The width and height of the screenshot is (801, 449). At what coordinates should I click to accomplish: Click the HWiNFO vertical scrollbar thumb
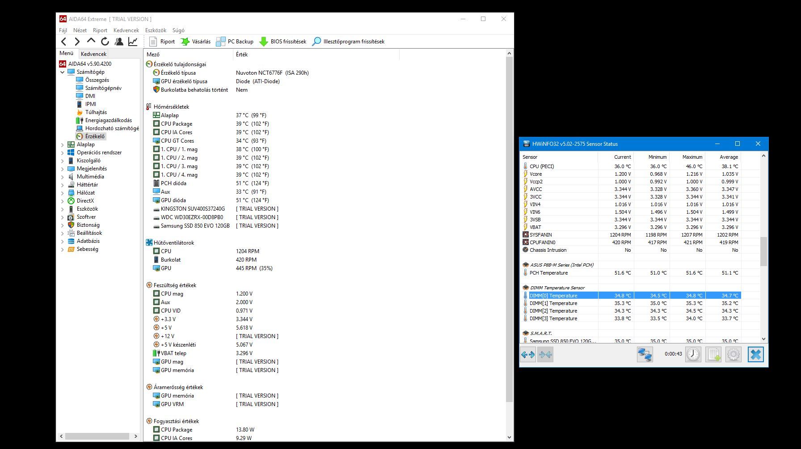click(763, 251)
